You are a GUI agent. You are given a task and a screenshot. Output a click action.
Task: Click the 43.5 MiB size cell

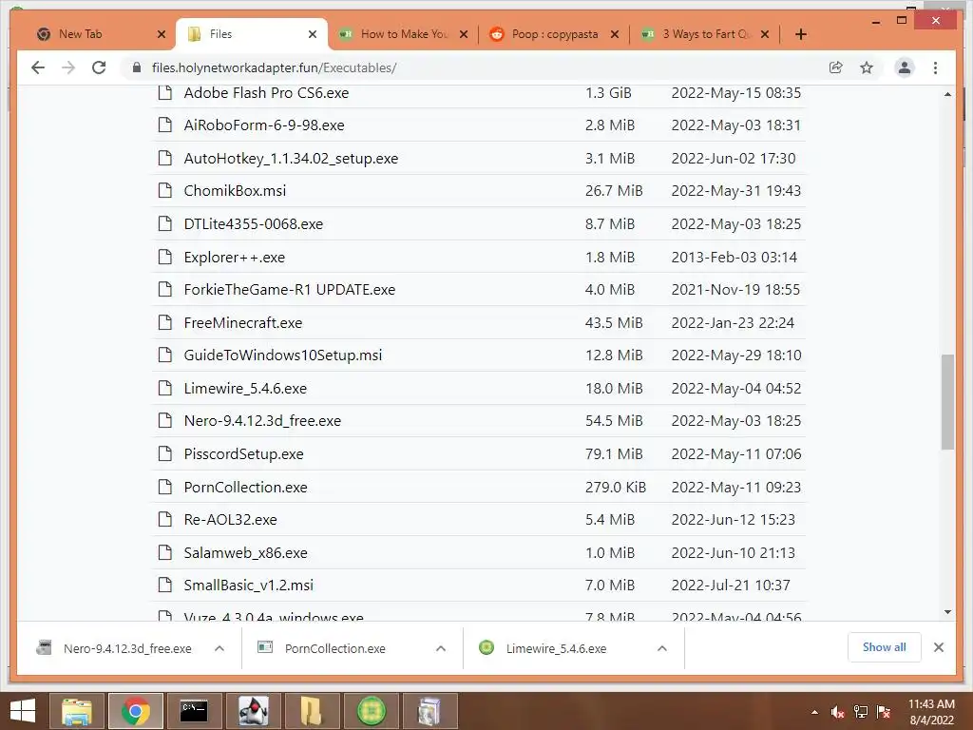614,323
